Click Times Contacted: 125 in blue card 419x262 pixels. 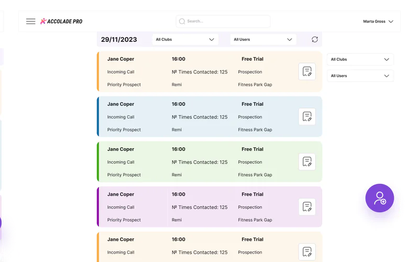tap(200, 117)
